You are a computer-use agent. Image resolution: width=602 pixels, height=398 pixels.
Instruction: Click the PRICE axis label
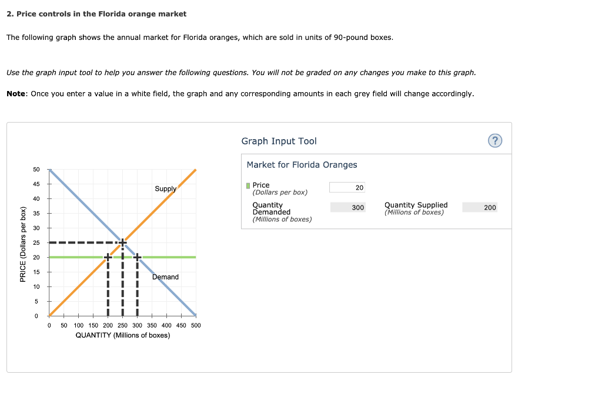point(22,241)
